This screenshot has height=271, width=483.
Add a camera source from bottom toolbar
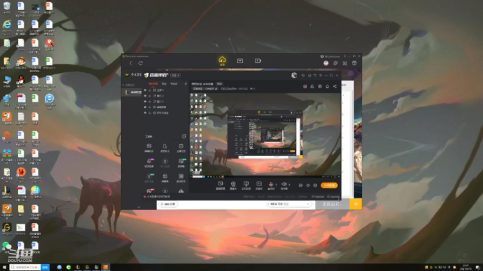233,185
